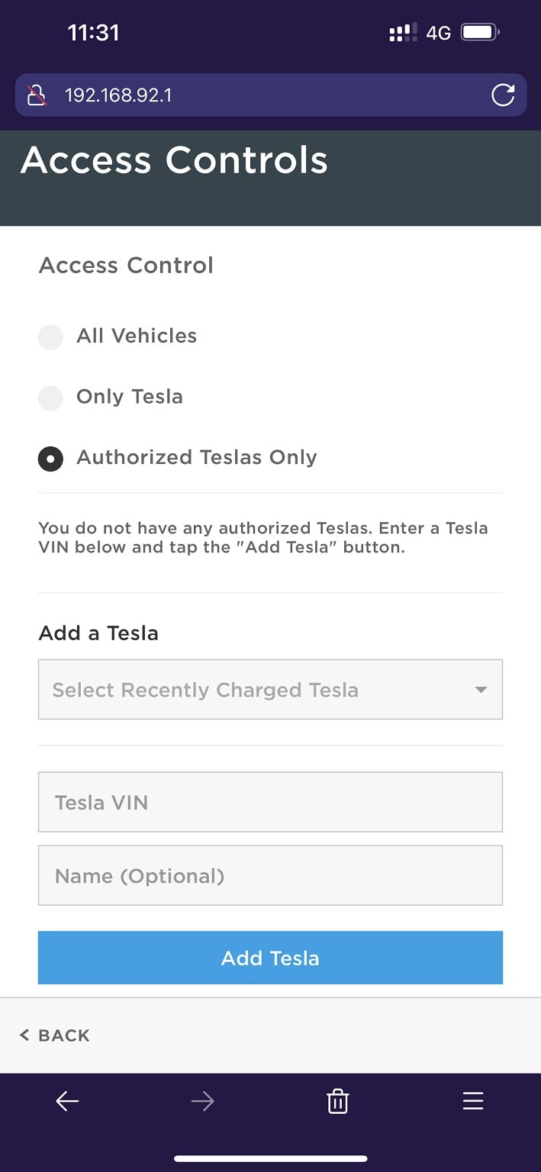Image resolution: width=541 pixels, height=1172 pixels.
Task: Click the dropdown arrow for recent Teslas
Action: pos(481,690)
